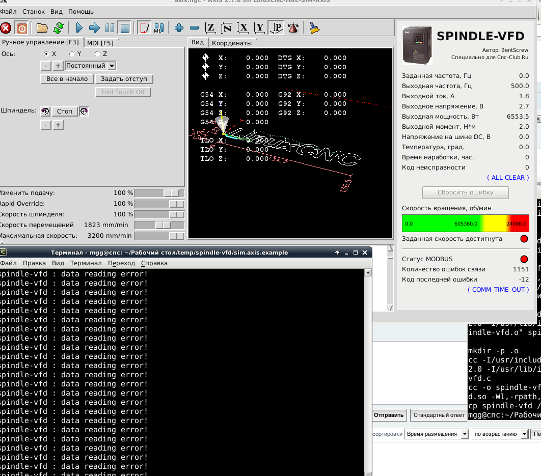
Task: Select the Y axis radio button
Action: click(x=72, y=54)
